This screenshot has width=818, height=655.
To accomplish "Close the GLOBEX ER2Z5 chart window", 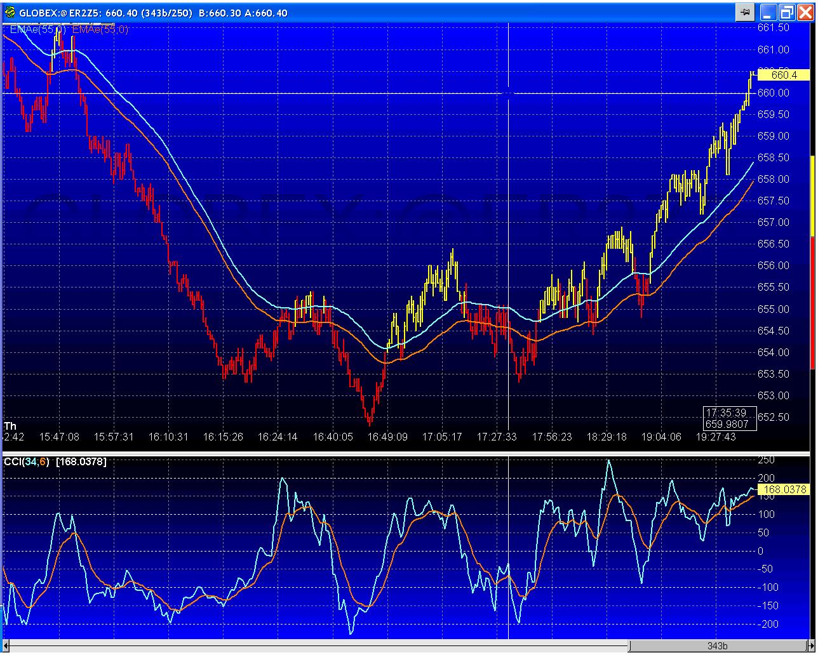I will [805, 12].
